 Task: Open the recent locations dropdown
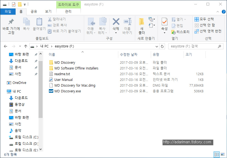tap(20, 46)
